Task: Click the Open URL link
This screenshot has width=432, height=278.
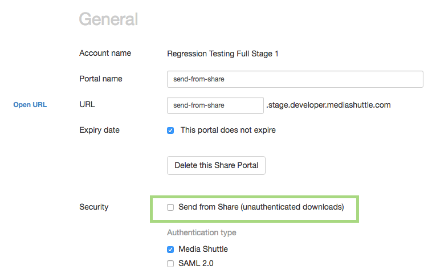Action: pyautogui.click(x=30, y=105)
